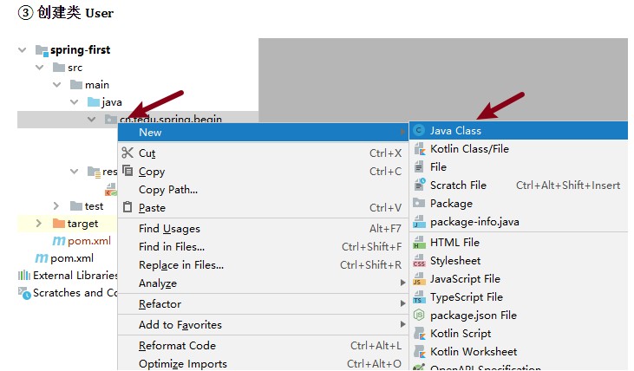
Task: Click the Kotlin Script icon
Action: click(420, 334)
